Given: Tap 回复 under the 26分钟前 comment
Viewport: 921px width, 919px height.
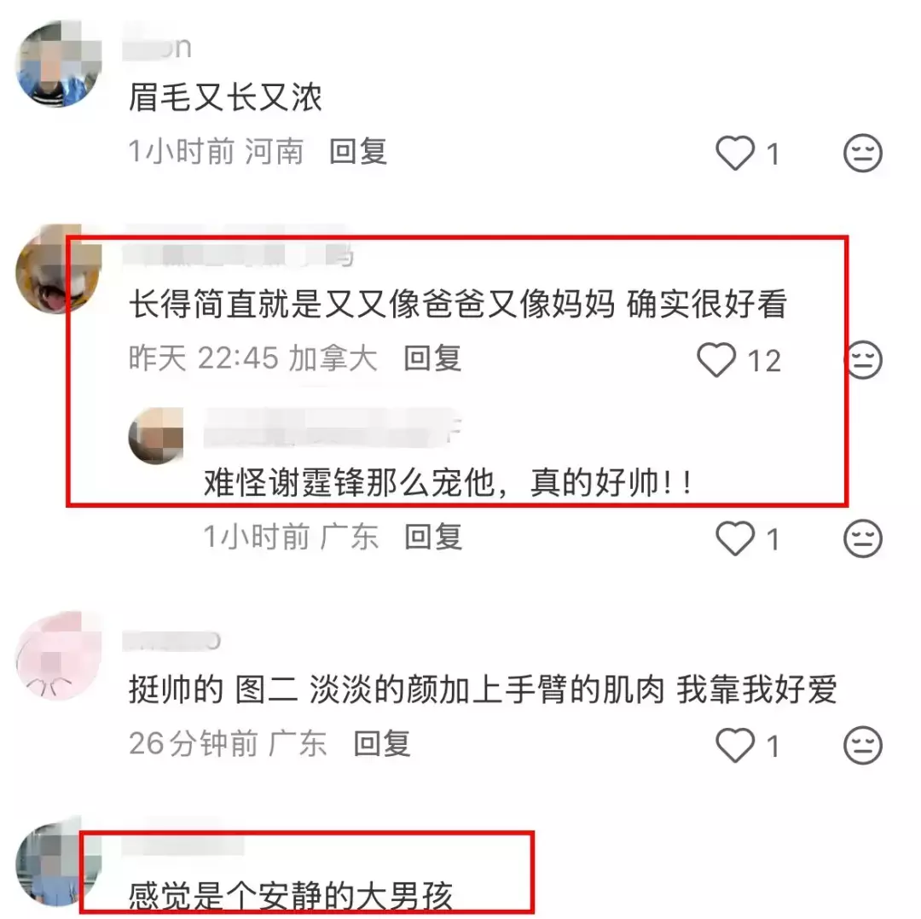Looking at the screenshot, I should 382,743.
